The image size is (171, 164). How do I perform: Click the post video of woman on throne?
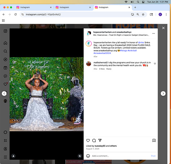(x=47, y=94)
